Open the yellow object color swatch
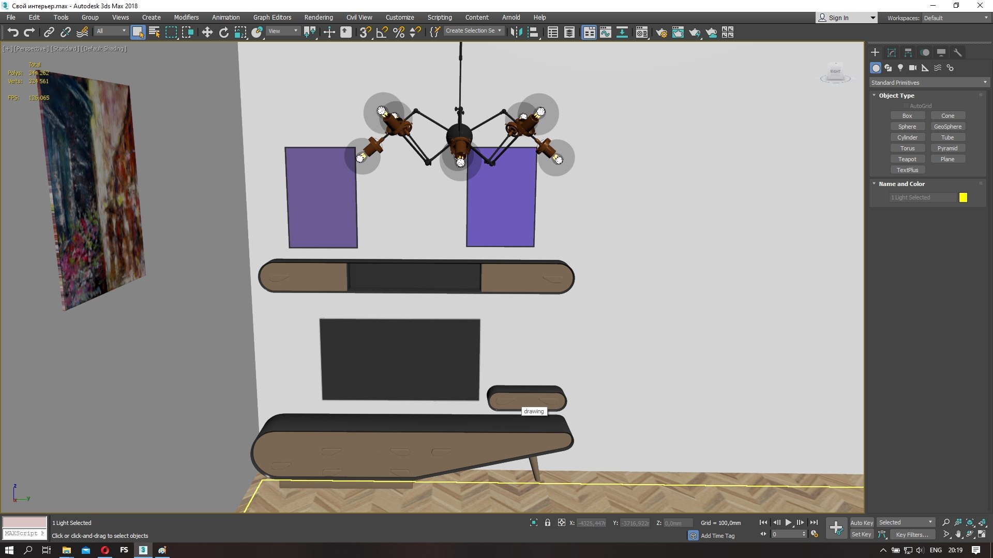This screenshot has height=558, width=993. (x=963, y=197)
